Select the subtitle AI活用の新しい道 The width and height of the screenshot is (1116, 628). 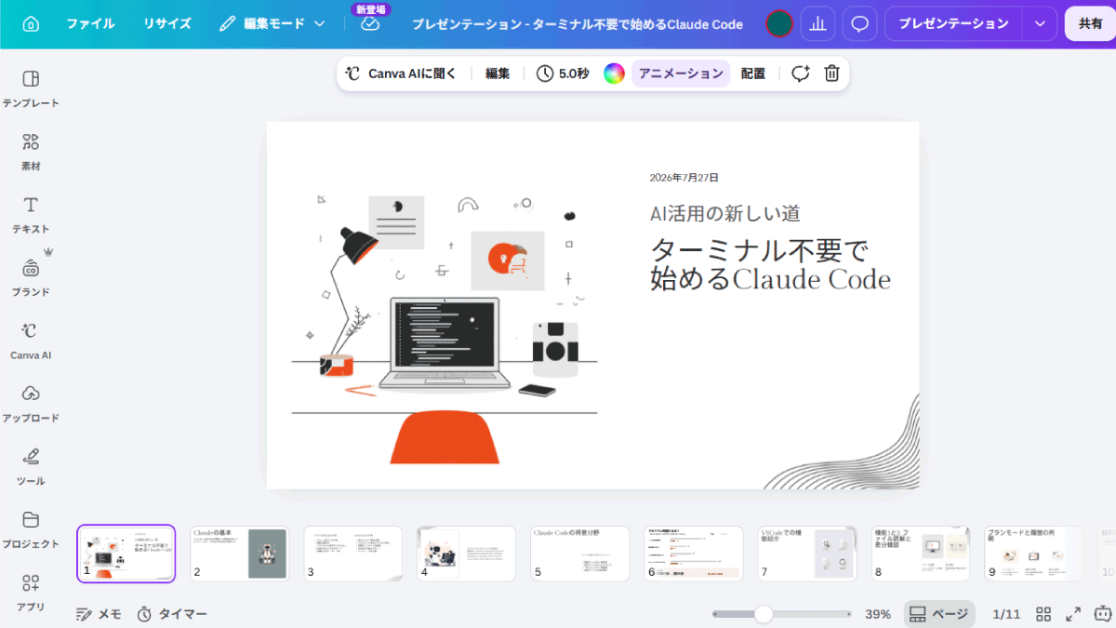[x=725, y=213]
